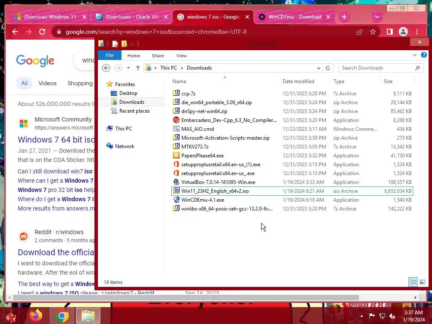Open the View ribbon tab
The image size is (432, 324).
pos(181,56)
